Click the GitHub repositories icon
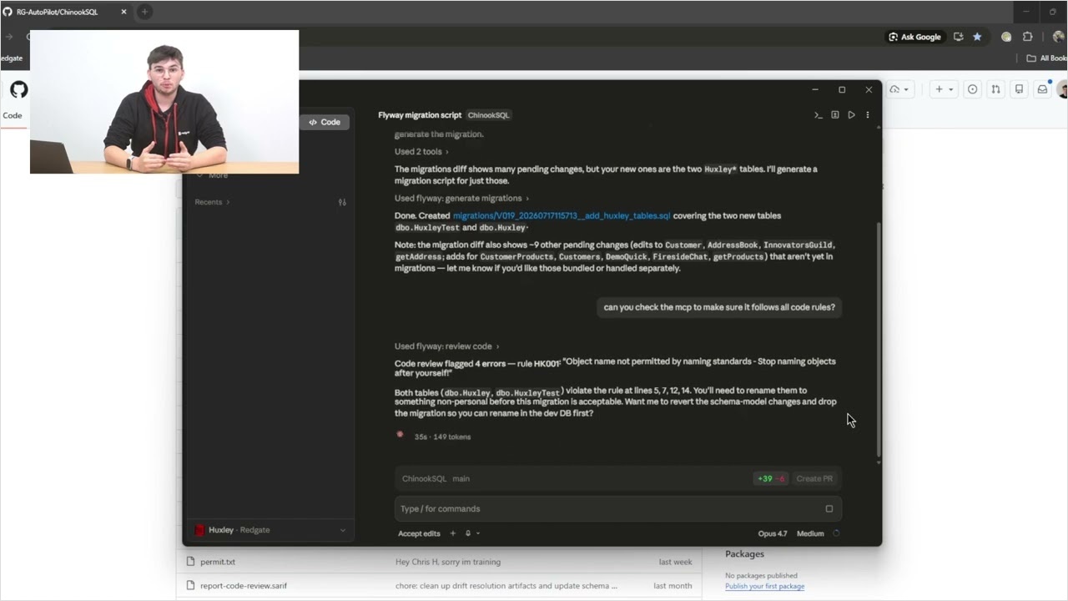The image size is (1068, 601). point(1019,89)
